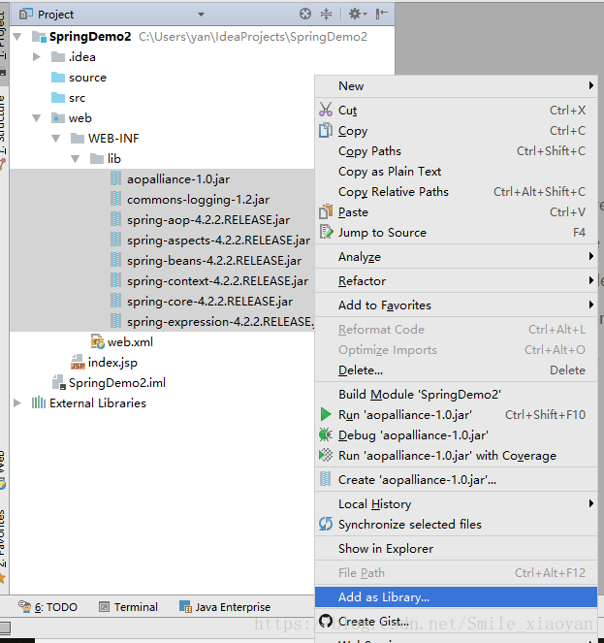Click the green Run arrow icon

326,414
